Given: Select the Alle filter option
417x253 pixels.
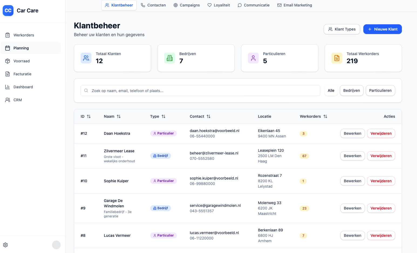Looking at the screenshot, I should [331, 90].
